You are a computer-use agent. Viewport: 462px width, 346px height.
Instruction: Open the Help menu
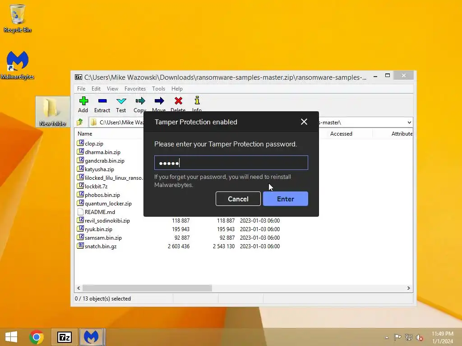pyautogui.click(x=177, y=89)
